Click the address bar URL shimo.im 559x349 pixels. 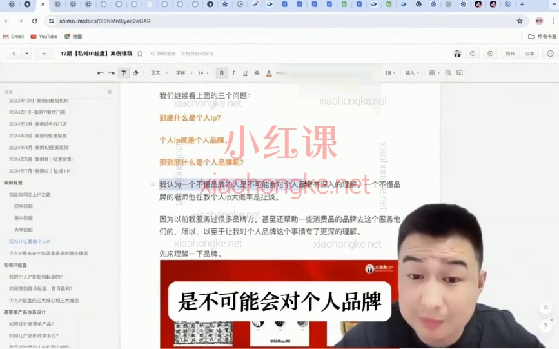coord(105,21)
